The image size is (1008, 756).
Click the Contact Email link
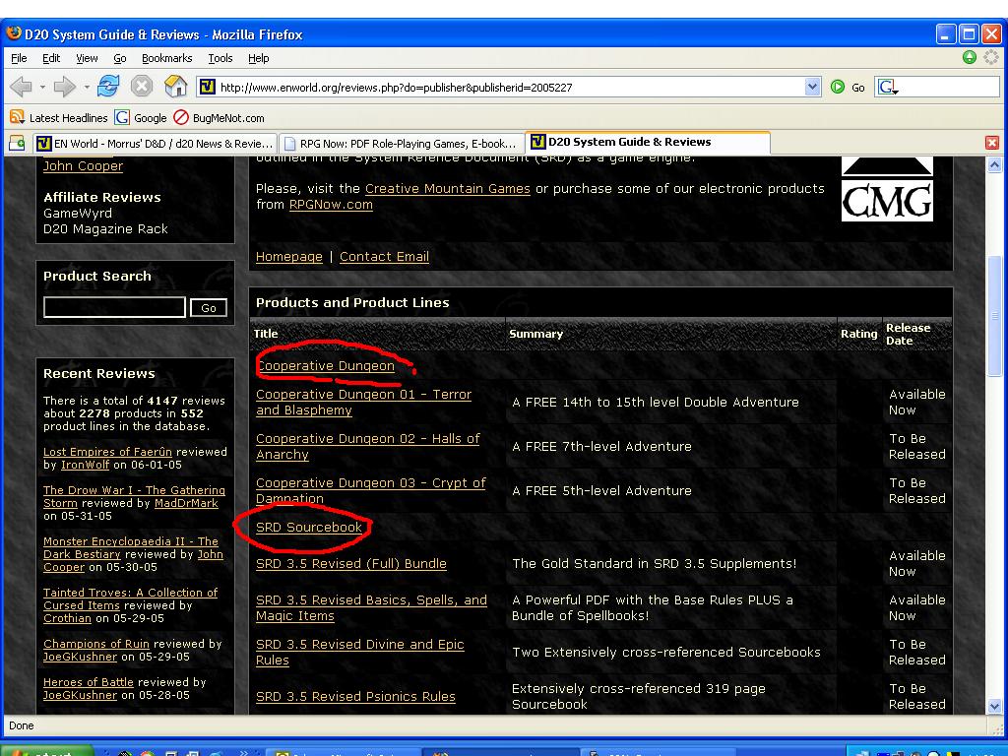tap(384, 257)
